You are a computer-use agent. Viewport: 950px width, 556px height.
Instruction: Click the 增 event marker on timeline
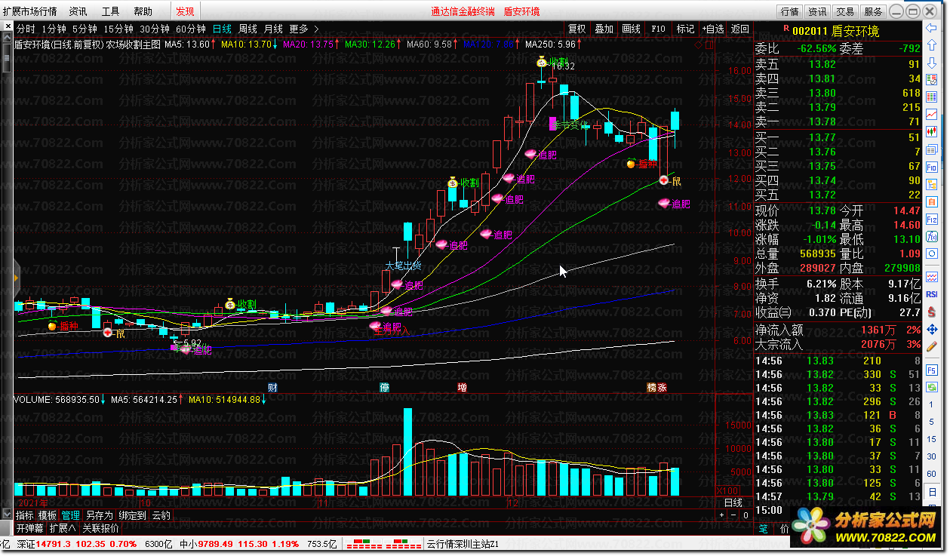(x=462, y=388)
